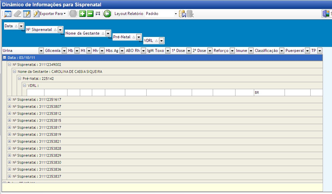Screen dimensions: 332x194
Task: Expand Nº Sisprenatal : 31112351617
Action: [x=10, y=99]
